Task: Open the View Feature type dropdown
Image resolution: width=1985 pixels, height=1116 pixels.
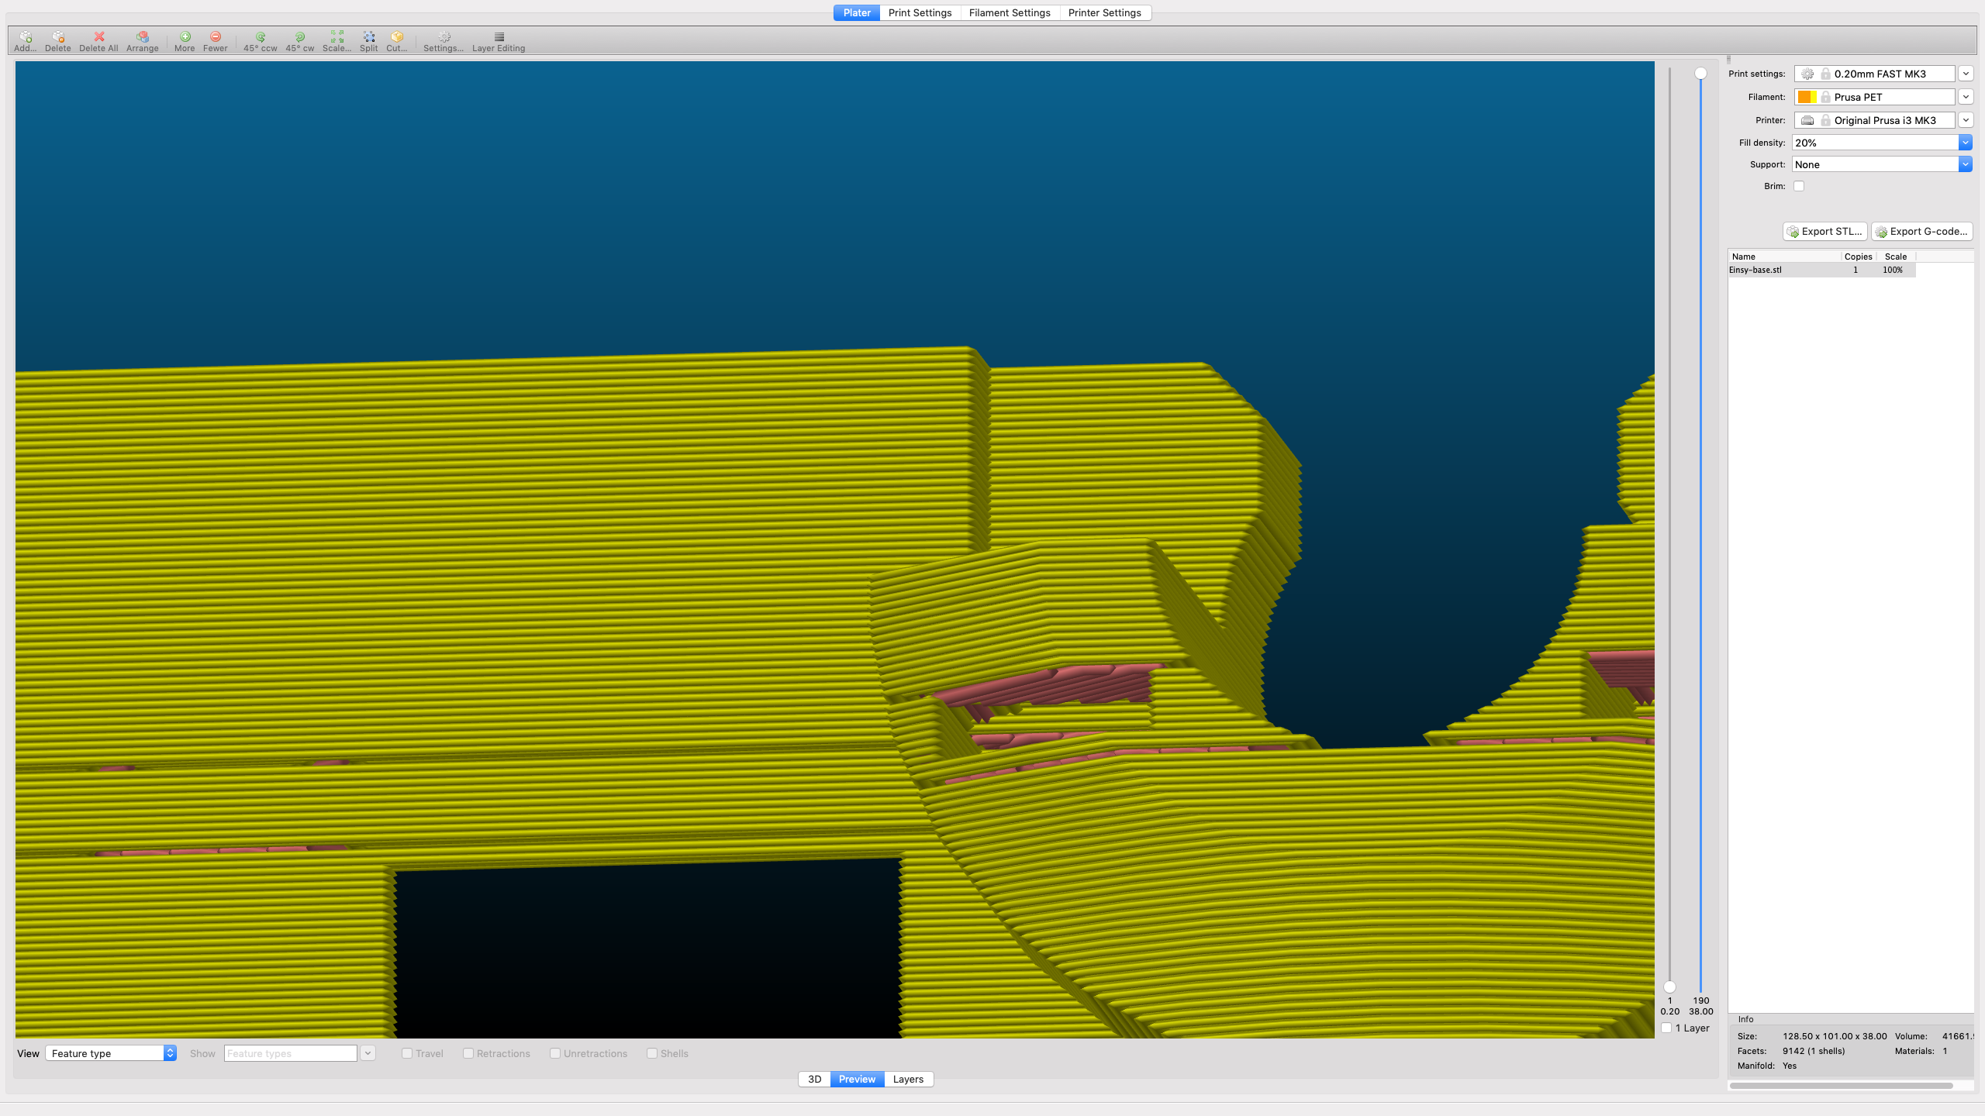Action: 111,1053
